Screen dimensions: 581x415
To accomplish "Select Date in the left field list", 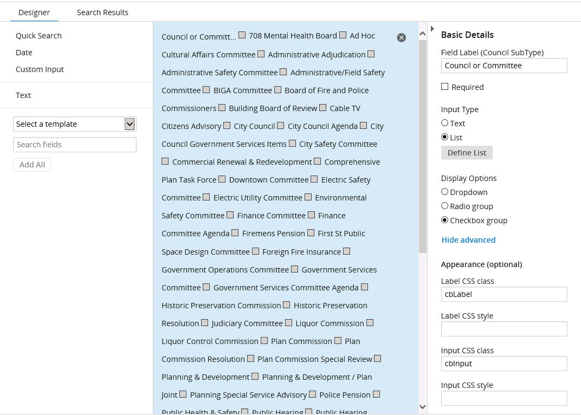I will coord(24,53).
